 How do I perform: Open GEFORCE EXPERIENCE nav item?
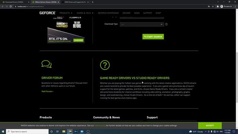tap(108, 13)
